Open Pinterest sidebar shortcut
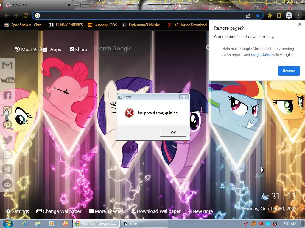Screen dimensions: 305x228 click(x=7, y=125)
